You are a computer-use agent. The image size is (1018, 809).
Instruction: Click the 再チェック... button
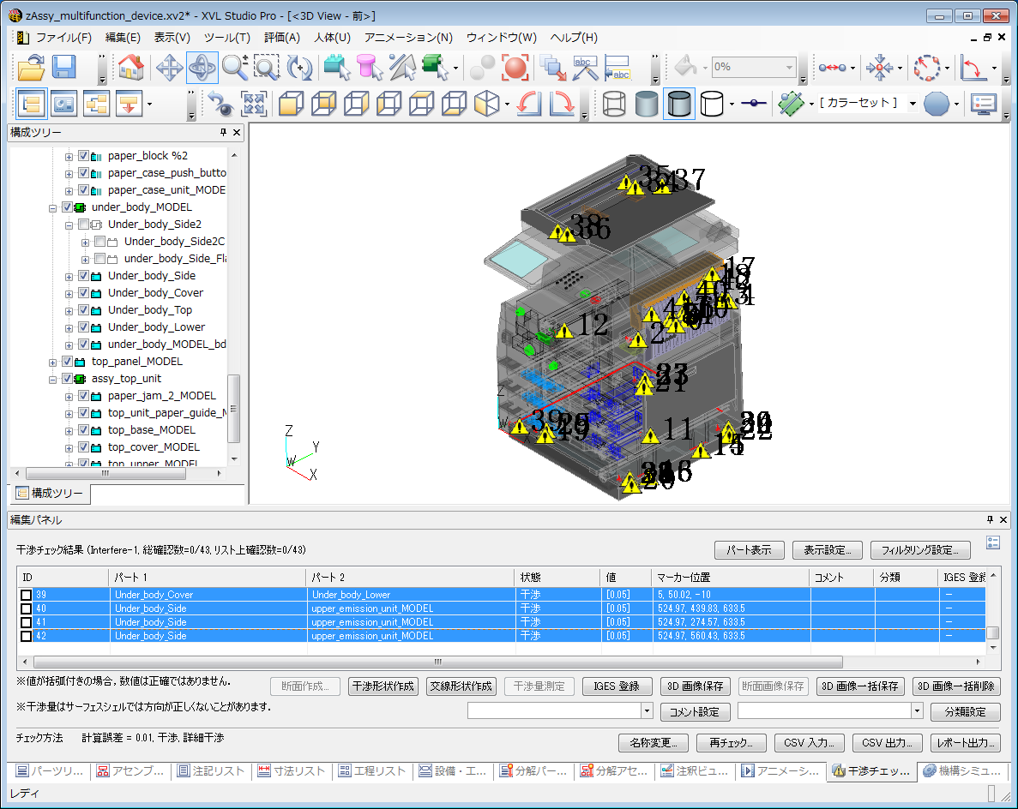tap(731, 743)
